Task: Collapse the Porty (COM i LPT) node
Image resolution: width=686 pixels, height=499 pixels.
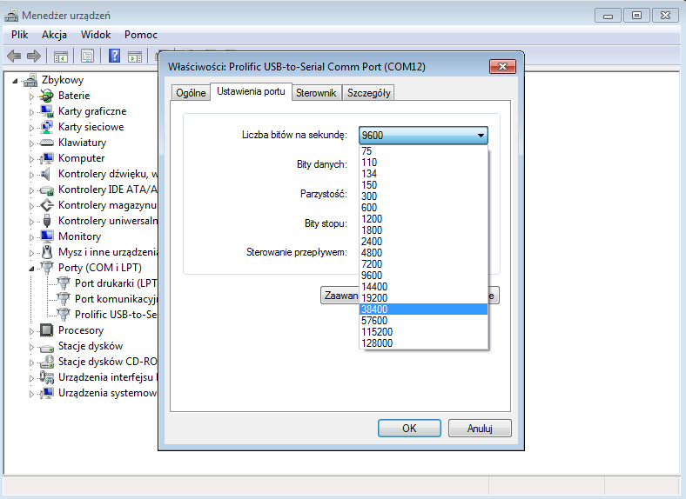Action: tap(32, 268)
